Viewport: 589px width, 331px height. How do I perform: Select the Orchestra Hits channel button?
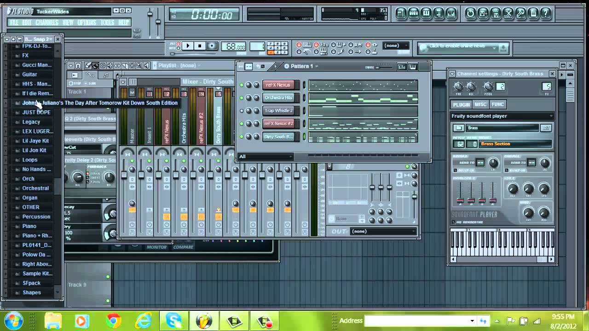pyautogui.click(x=278, y=98)
